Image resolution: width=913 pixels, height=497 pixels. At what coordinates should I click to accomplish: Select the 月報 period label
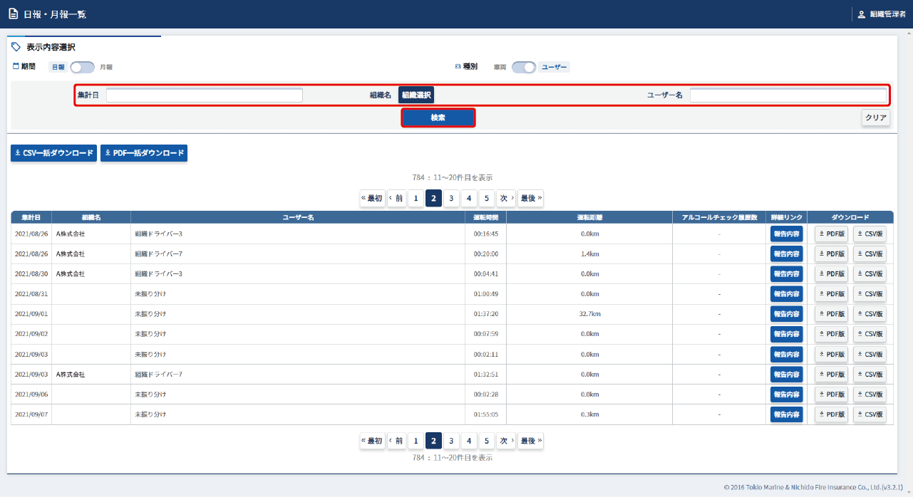tap(106, 68)
